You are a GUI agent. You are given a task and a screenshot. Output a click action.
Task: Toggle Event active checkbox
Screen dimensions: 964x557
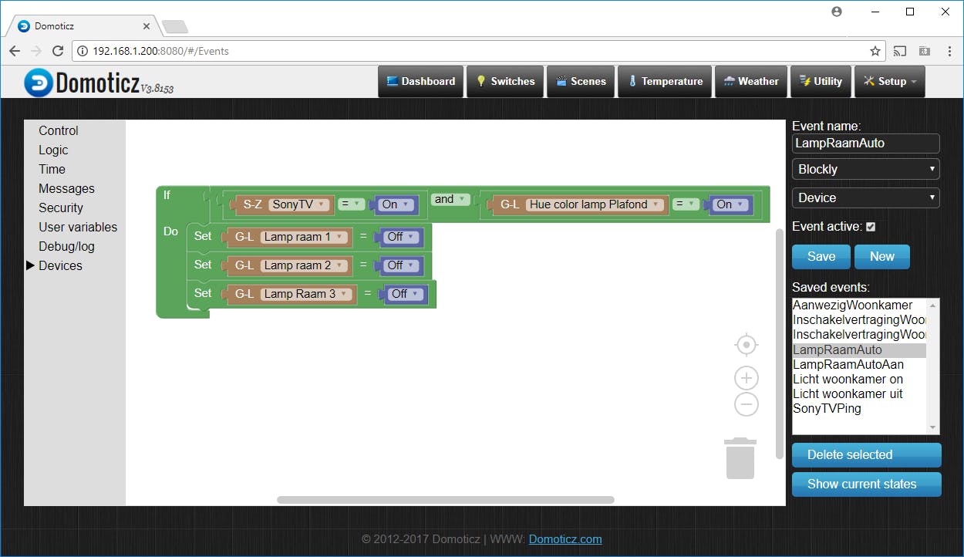pos(871,227)
